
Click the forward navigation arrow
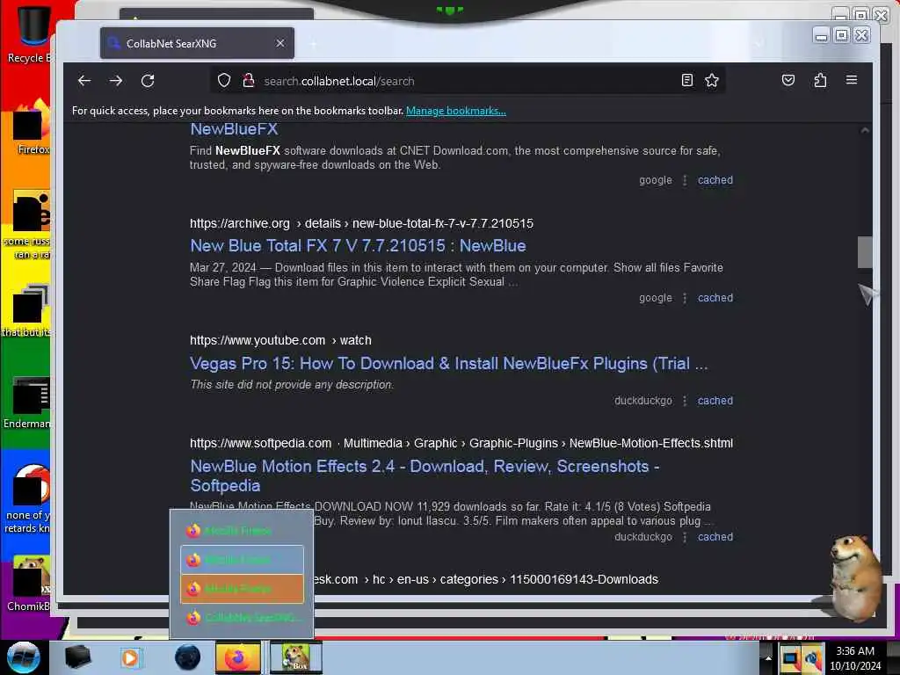[x=116, y=81]
